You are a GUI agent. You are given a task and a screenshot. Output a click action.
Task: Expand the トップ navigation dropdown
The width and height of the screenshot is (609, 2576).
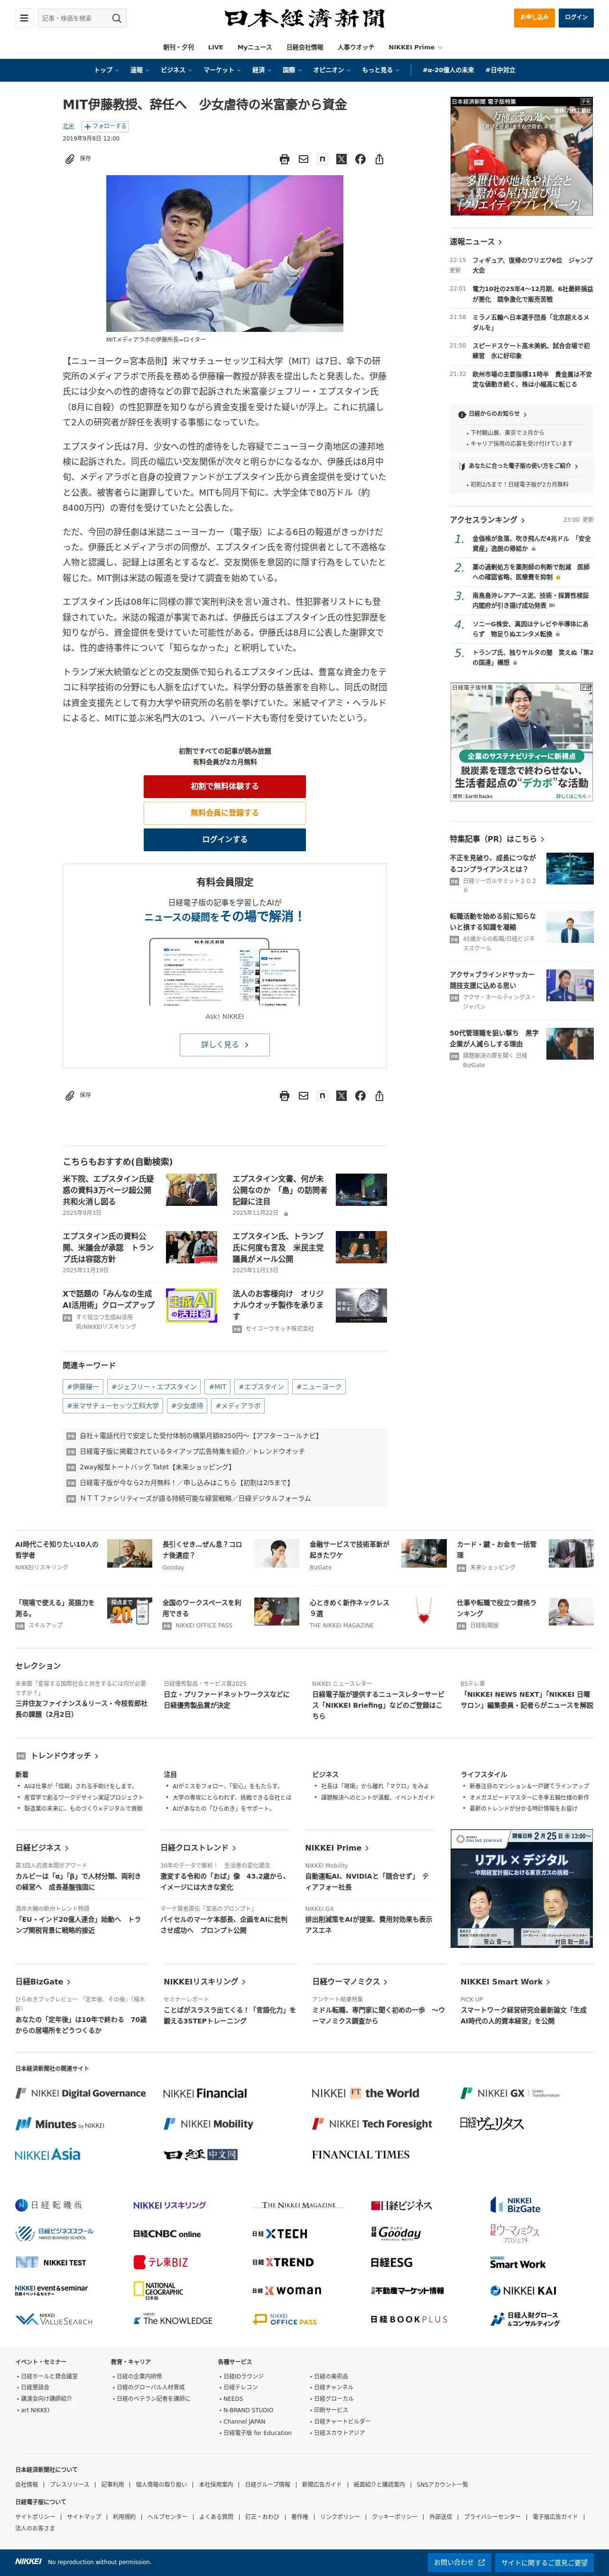pos(106,70)
